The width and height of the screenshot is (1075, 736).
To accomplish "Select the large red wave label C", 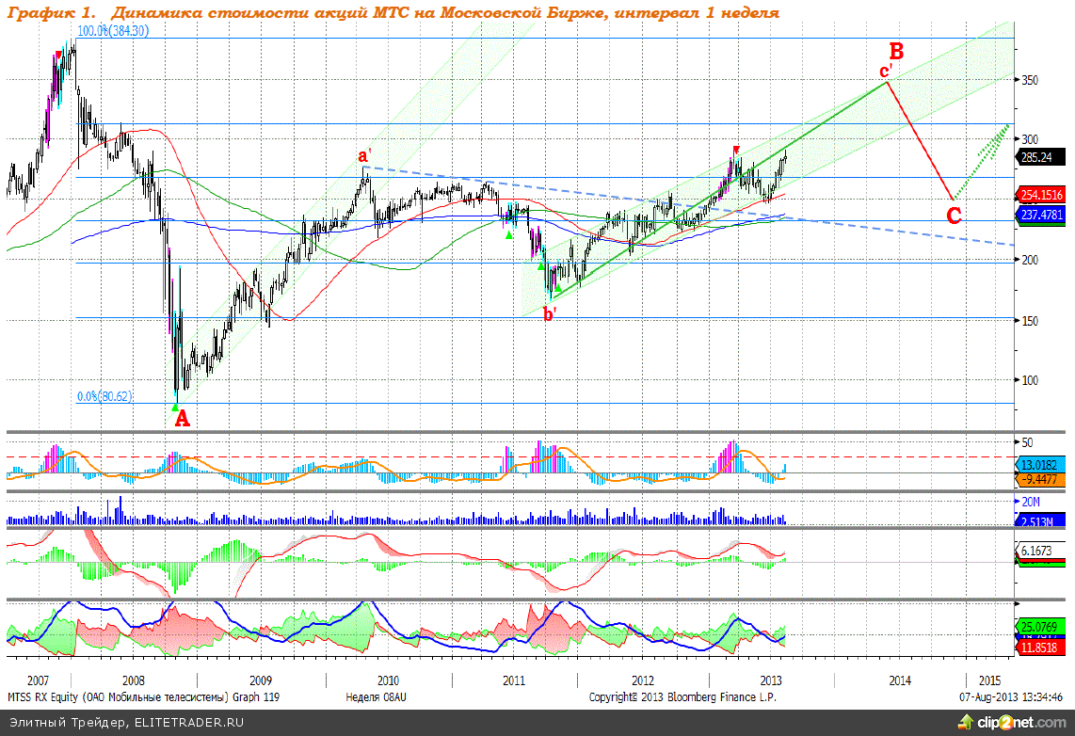I will (953, 216).
